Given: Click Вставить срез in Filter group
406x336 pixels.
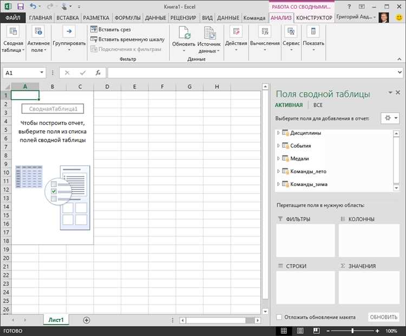Looking at the screenshot, I should [110, 30].
